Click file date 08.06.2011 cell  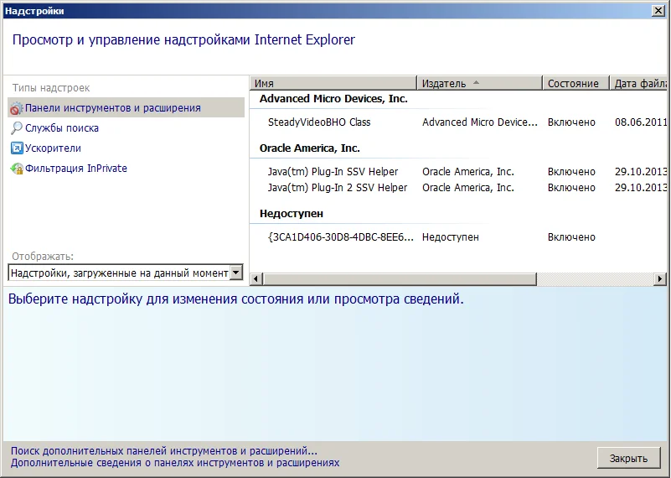click(x=641, y=122)
